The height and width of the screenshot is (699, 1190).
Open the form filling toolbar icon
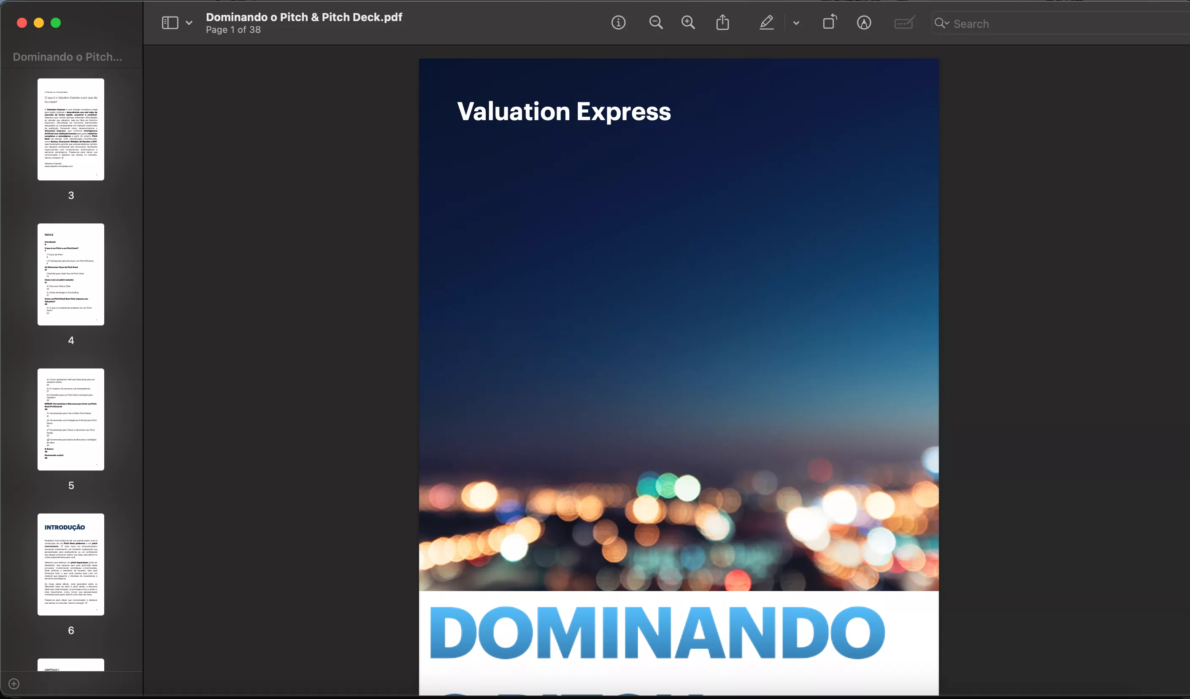904,23
